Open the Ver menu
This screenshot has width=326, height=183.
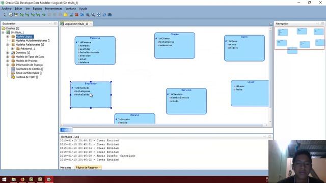pyautogui.click(x=28, y=9)
